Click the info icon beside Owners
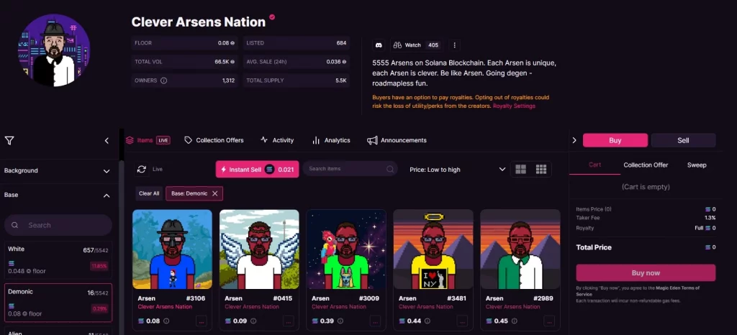The image size is (737, 335). tap(163, 81)
